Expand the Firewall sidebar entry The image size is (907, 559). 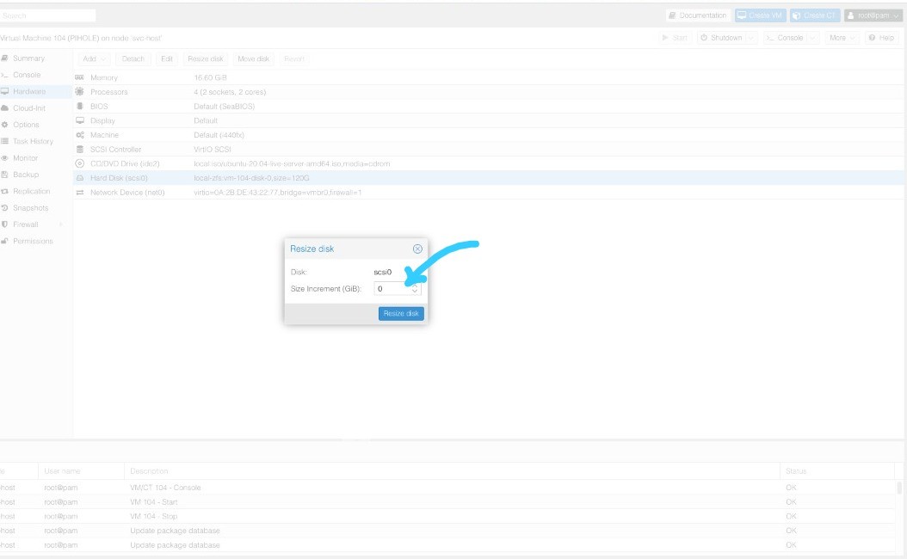(26, 224)
